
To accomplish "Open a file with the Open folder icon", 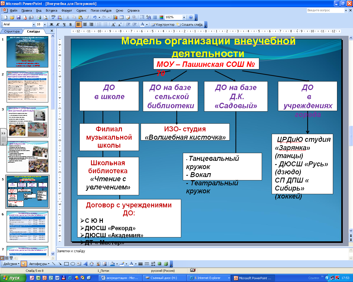I will [x=12, y=17].
